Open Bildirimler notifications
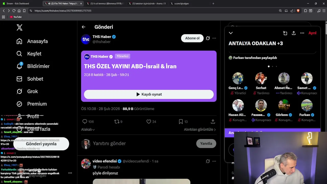Screen dimensions: 327x184 click(x=33, y=66)
